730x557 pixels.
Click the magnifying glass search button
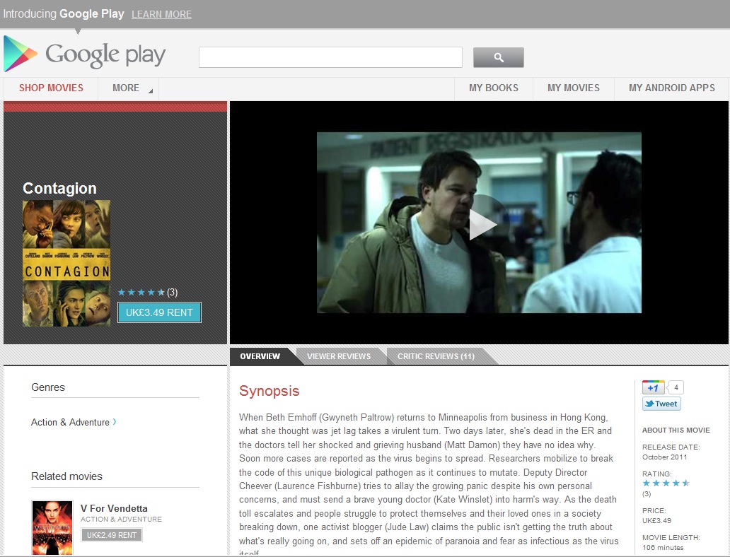point(498,57)
